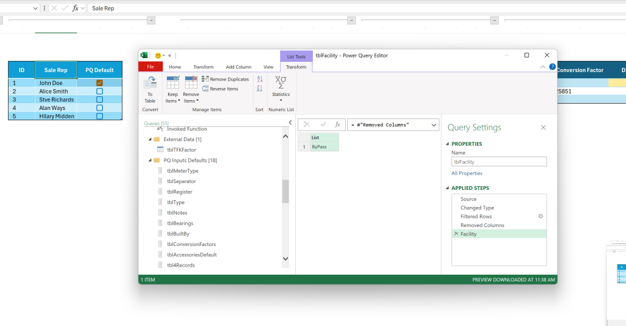Screen dimensions: 626x326
Task: Click the Queries pane scroll up arrow
Action: 285,136
